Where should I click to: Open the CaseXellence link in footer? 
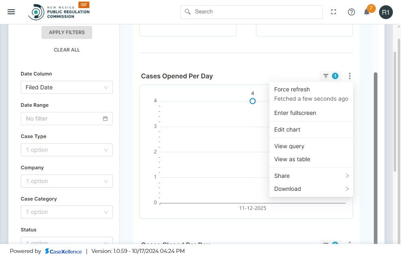point(63,251)
